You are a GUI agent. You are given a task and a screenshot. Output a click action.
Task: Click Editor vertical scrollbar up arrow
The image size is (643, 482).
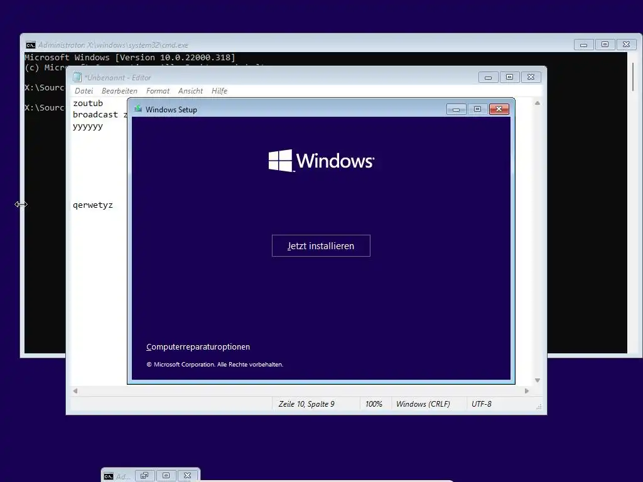[x=538, y=104]
